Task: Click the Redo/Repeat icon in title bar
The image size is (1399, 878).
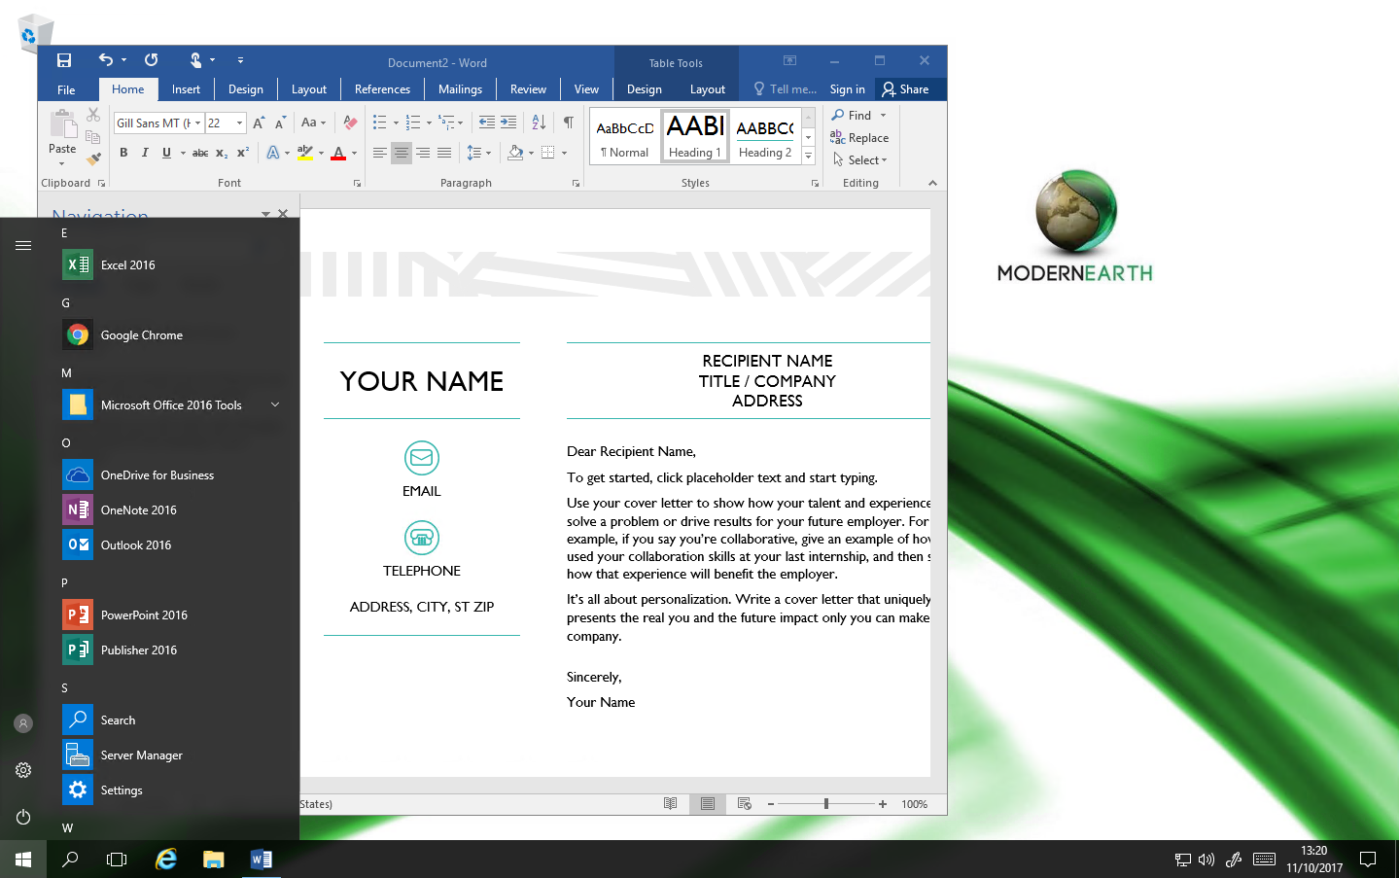Action: coord(151,60)
